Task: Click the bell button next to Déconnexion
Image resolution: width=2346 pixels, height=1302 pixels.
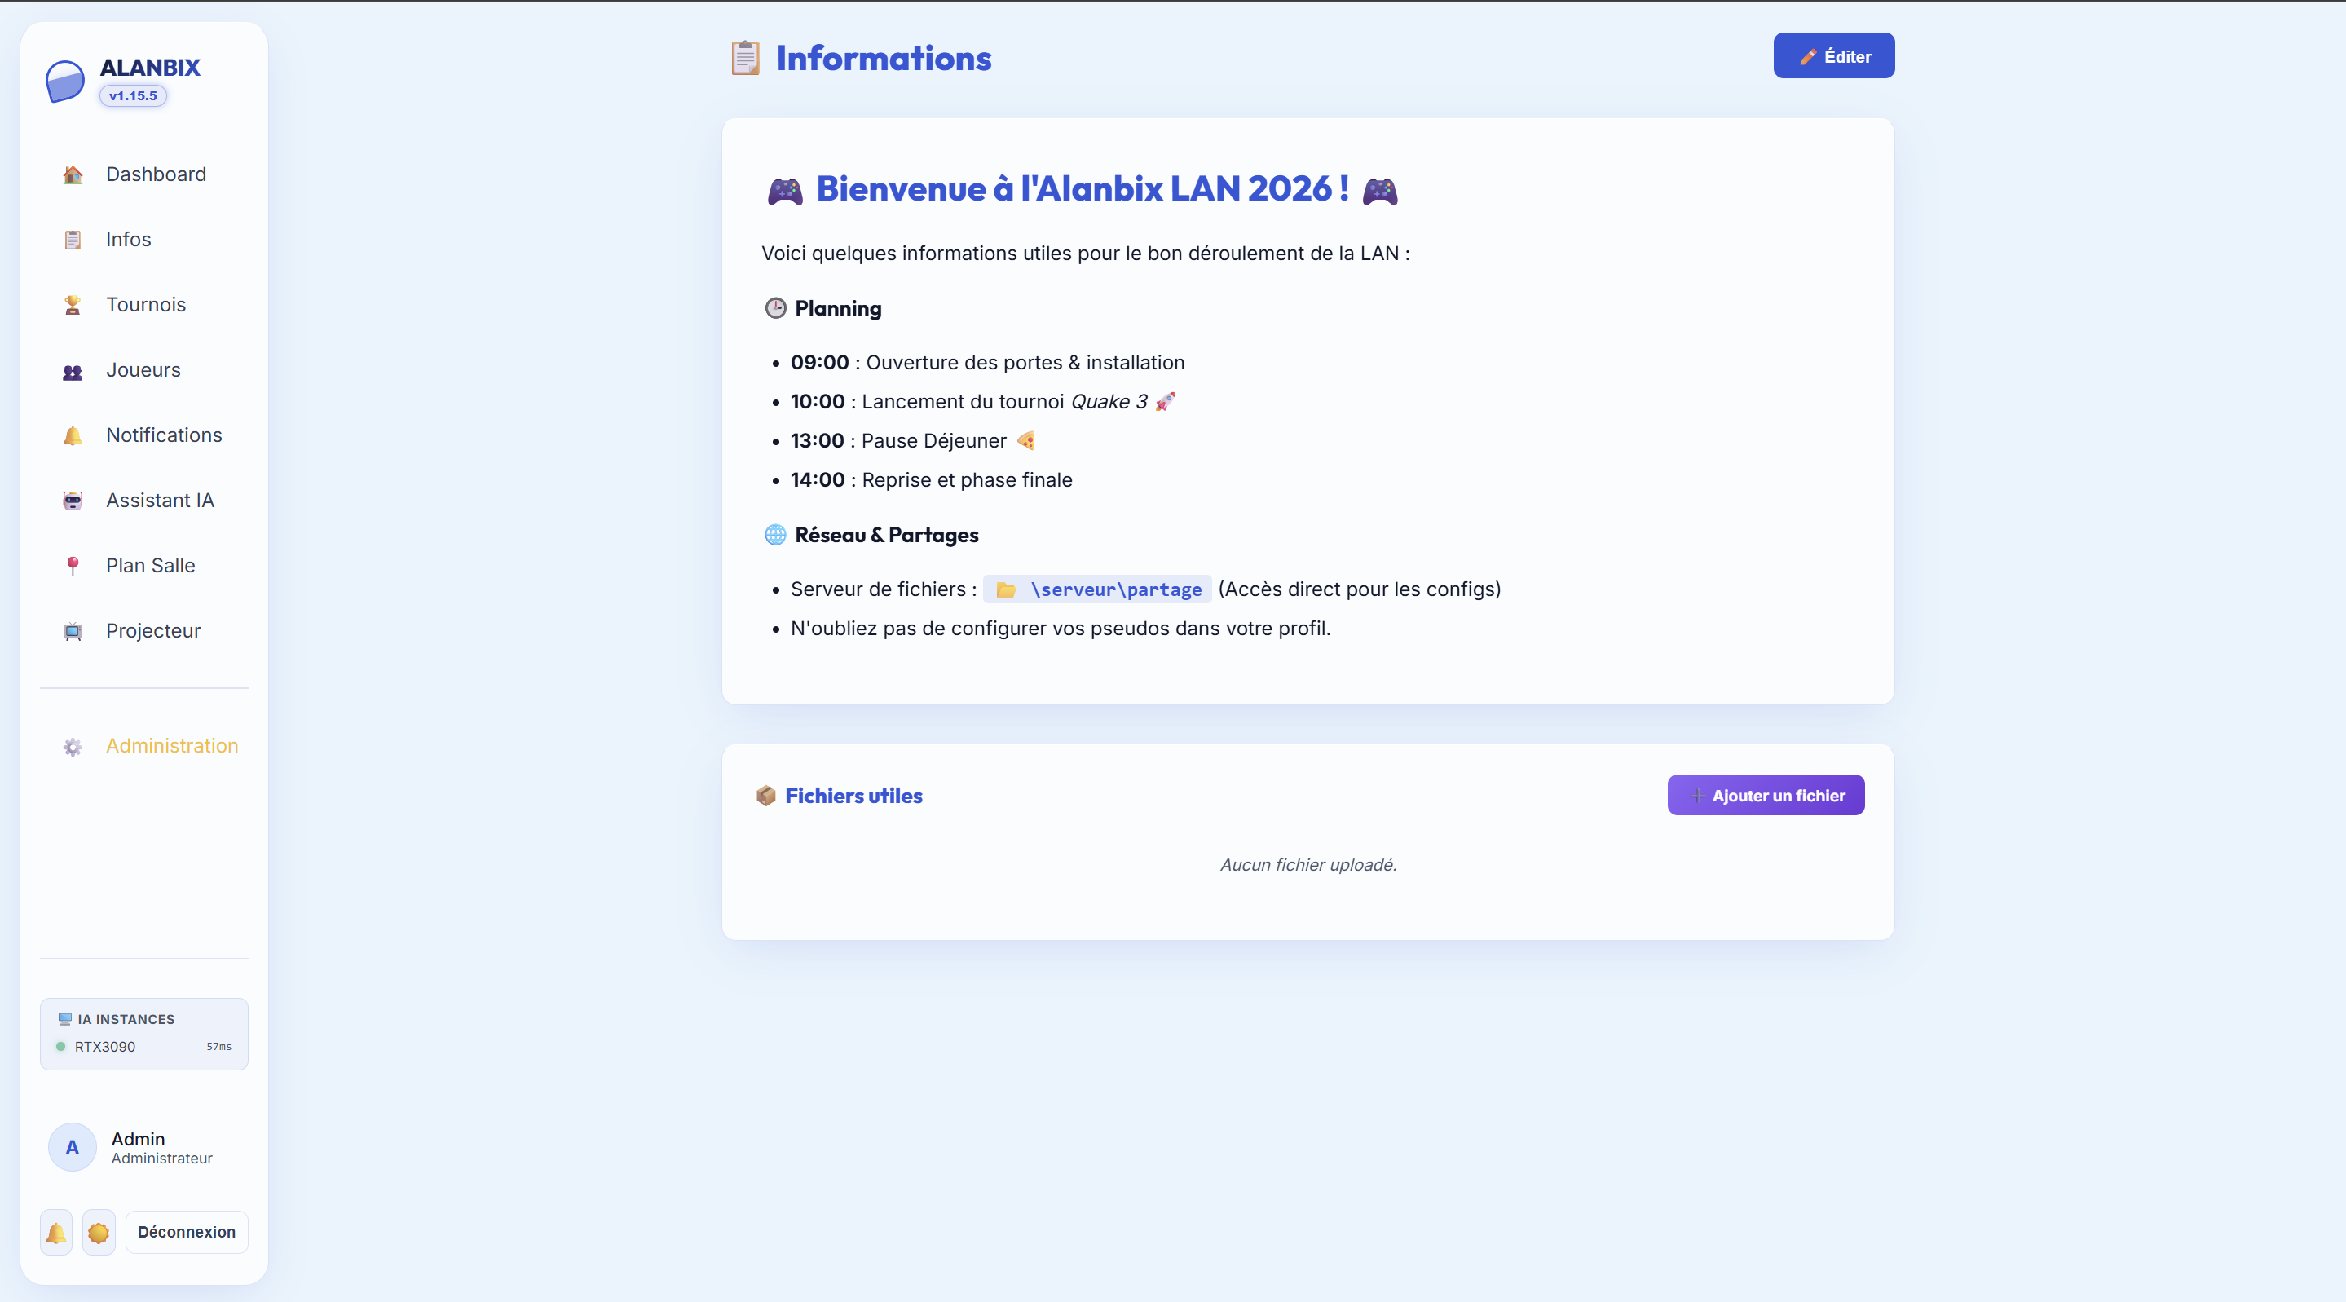Action: click(x=56, y=1233)
